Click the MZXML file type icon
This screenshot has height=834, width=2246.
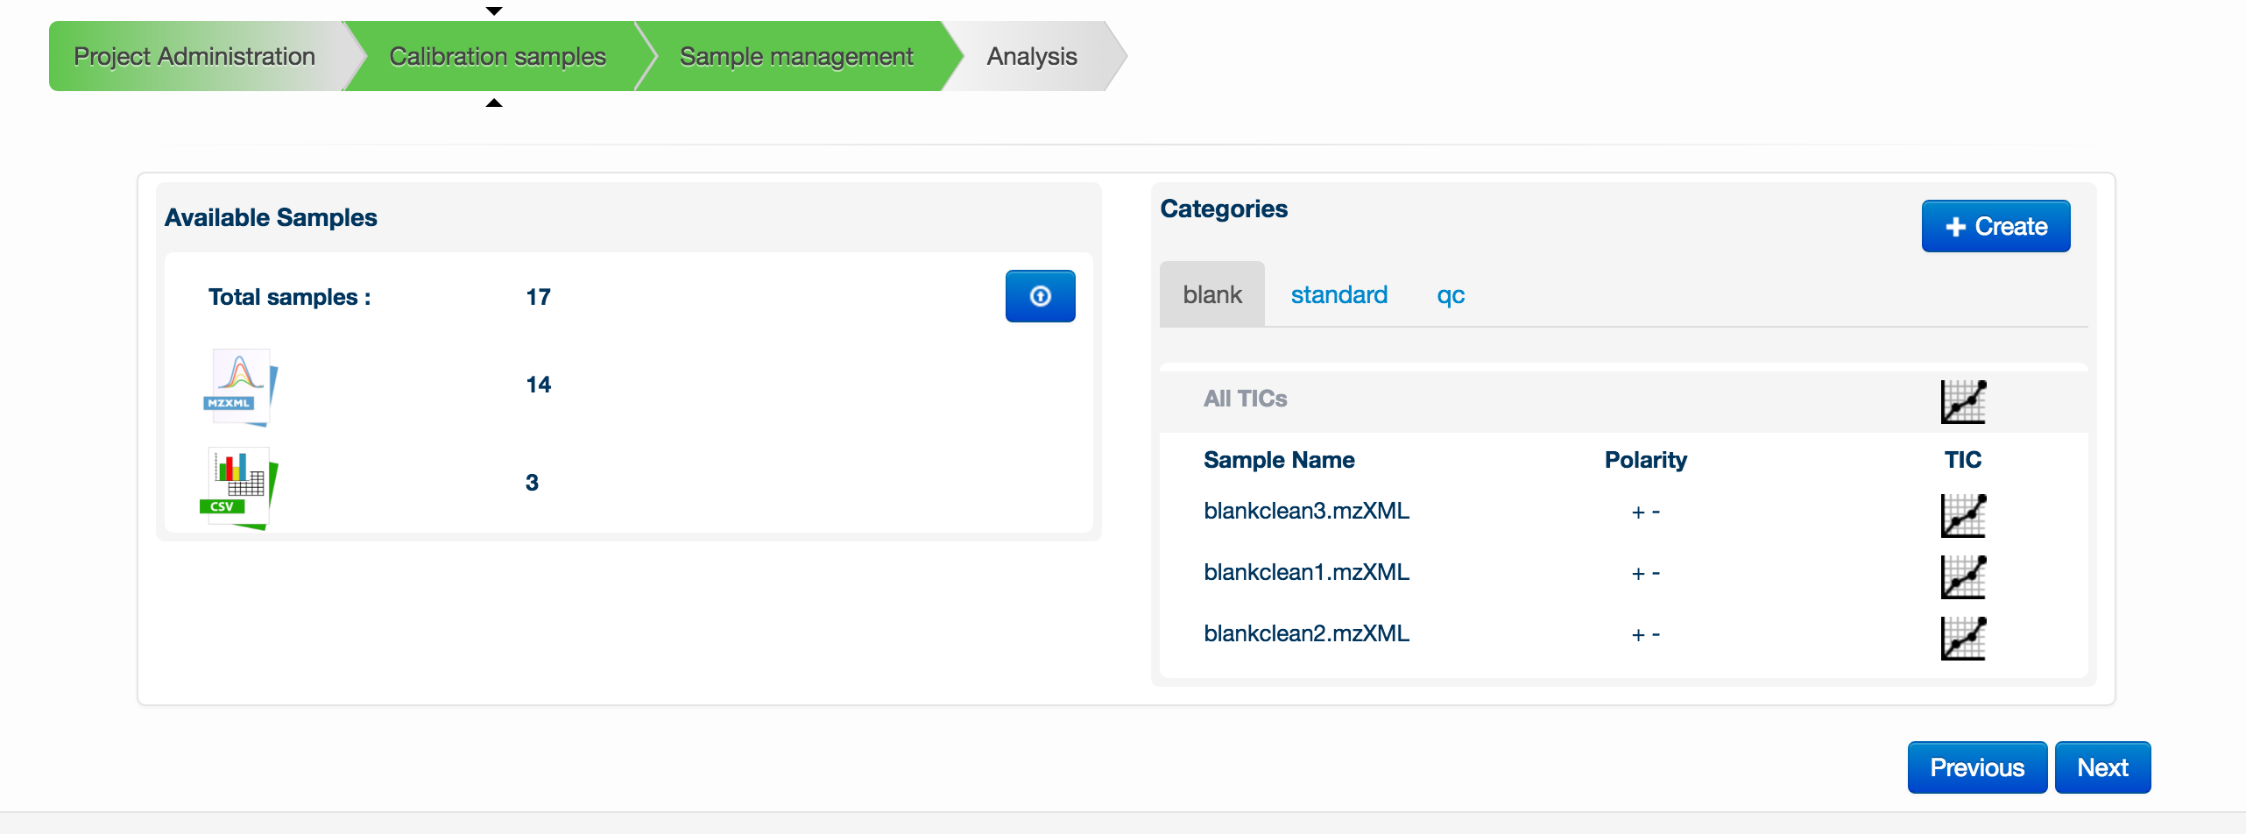(x=240, y=387)
